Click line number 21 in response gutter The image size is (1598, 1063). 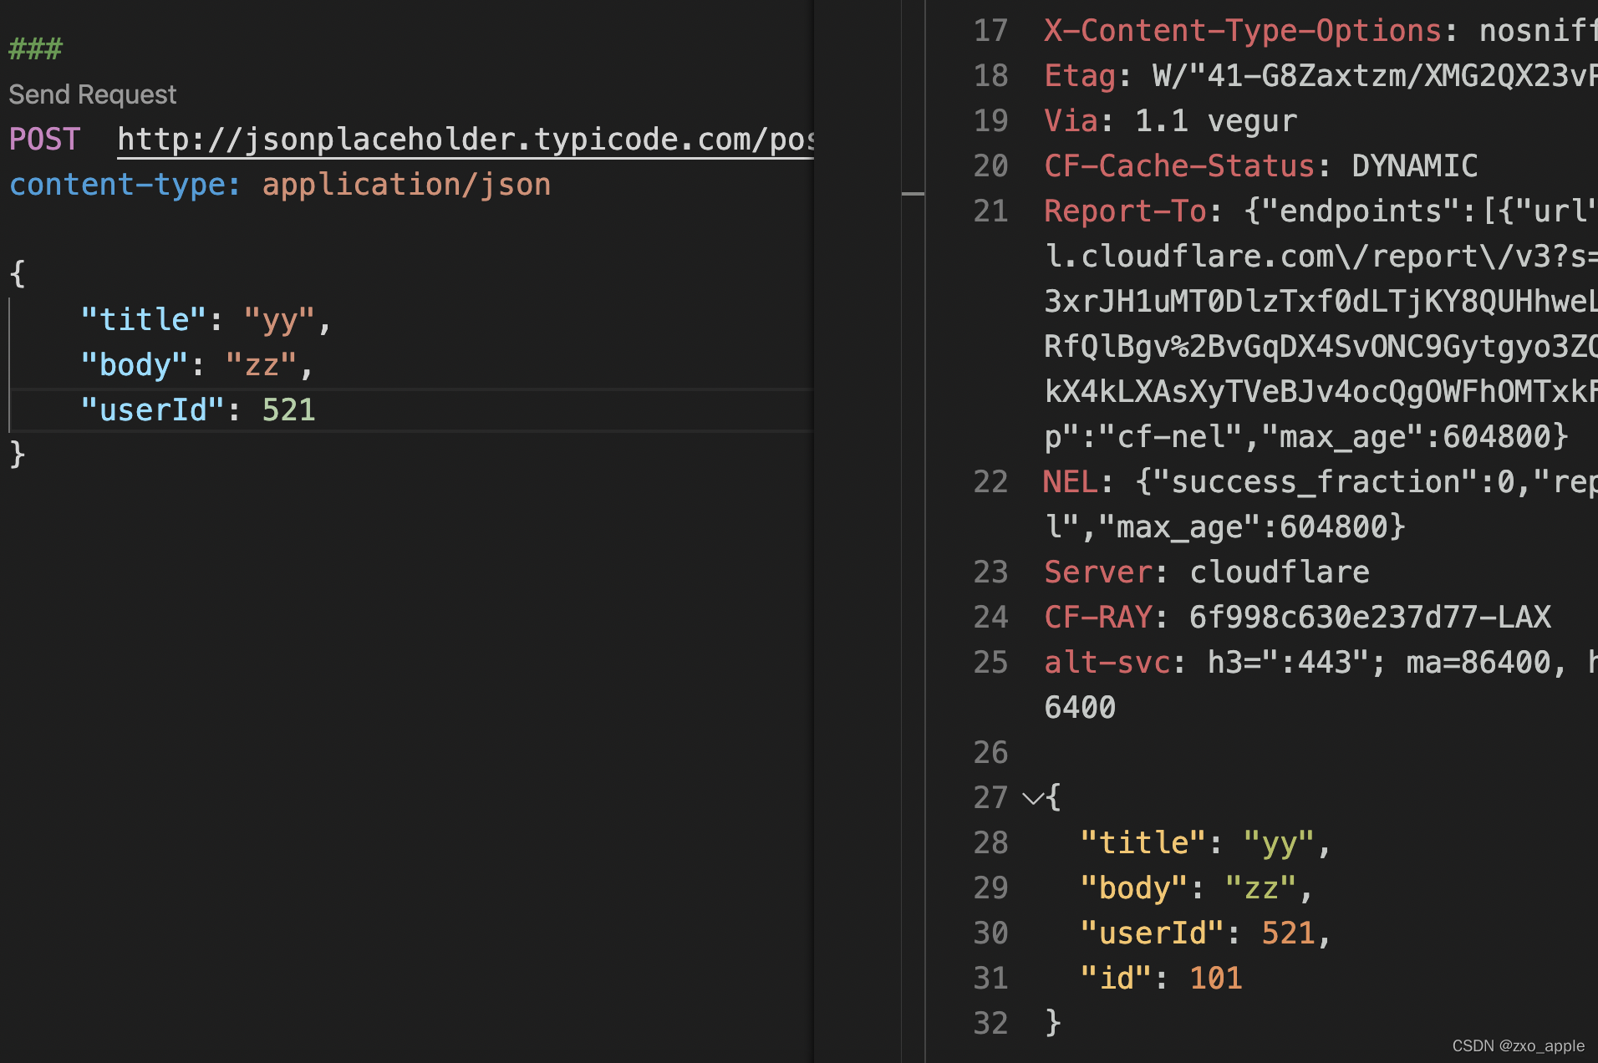[x=991, y=211]
